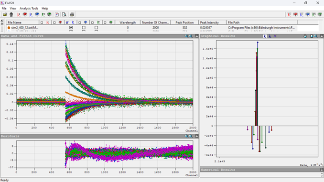
Task: Zoom in on the Residuals plot
Action: tap(186, 136)
